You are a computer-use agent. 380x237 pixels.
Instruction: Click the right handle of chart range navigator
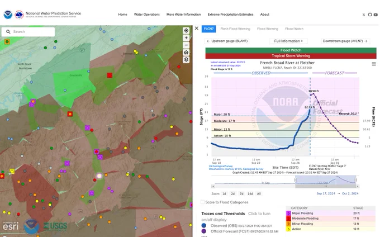(356, 180)
